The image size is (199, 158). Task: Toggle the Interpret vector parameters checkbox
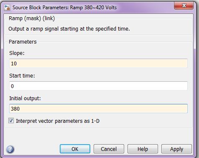click(x=11, y=121)
